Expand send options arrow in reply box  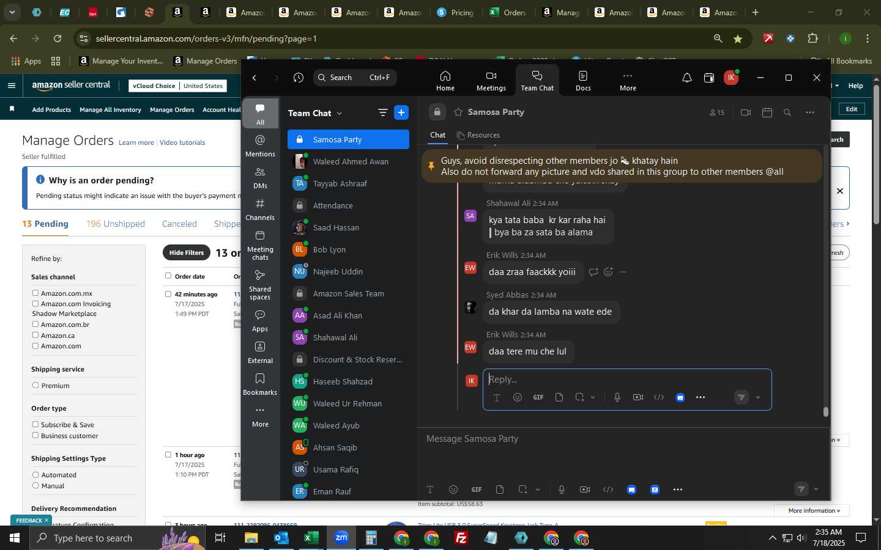pos(758,397)
